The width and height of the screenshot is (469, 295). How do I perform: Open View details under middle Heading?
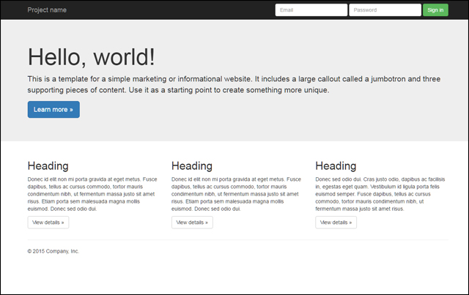tap(192, 222)
